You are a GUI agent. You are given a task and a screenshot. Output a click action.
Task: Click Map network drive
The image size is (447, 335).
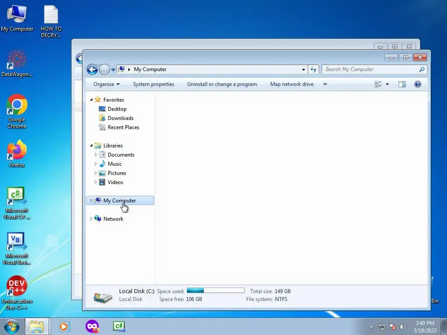click(x=292, y=84)
